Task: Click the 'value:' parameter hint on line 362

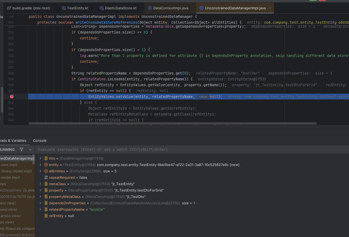Action: tap(203, 97)
